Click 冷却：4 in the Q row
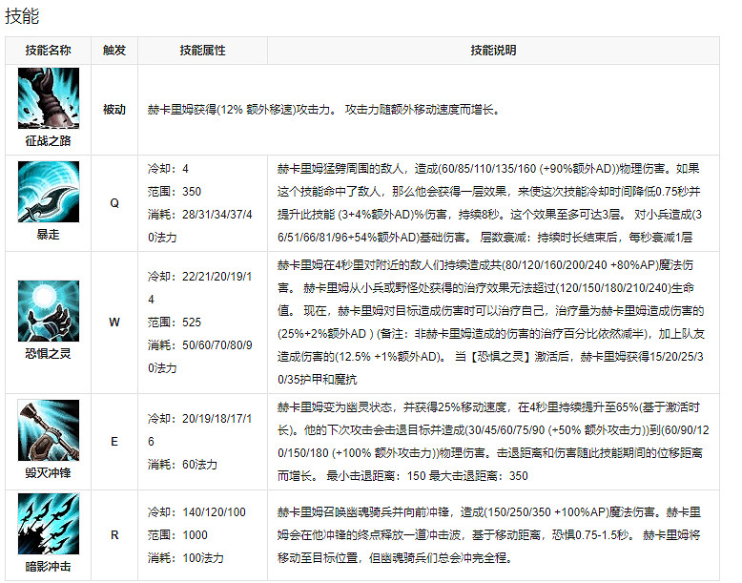The width and height of the screenshot is (742, 583). click(x=168, y=169)
